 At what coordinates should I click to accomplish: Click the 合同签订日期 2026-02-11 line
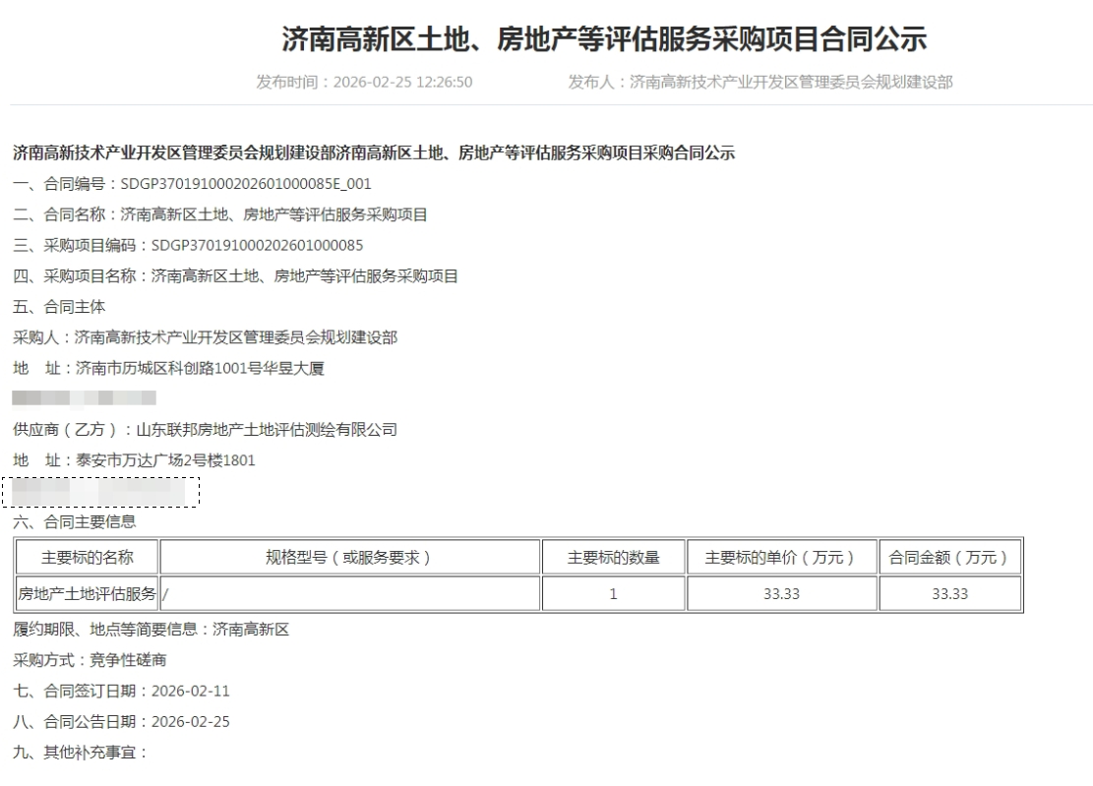[x=121, y=691]
